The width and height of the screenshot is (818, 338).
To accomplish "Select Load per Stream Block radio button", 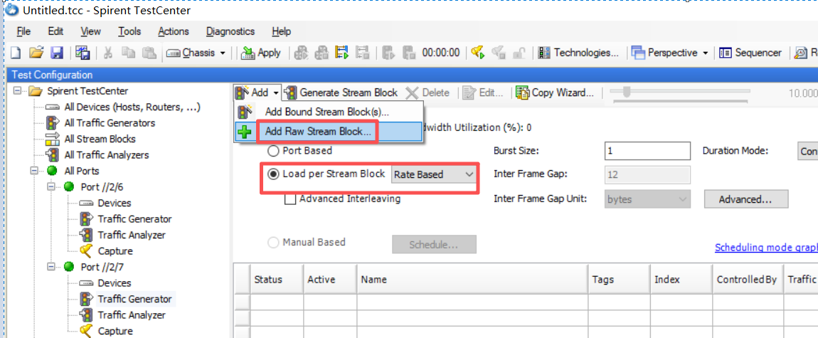I will point(273,174).
